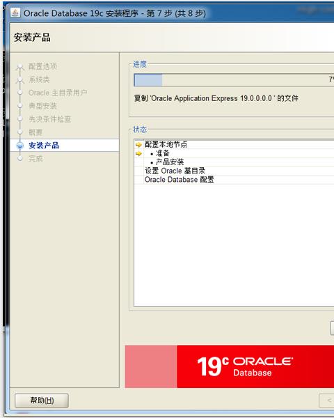The width and height of the screenshot is (334, 418).
Task: Click the 进度 group label
Action: [140, 64]
